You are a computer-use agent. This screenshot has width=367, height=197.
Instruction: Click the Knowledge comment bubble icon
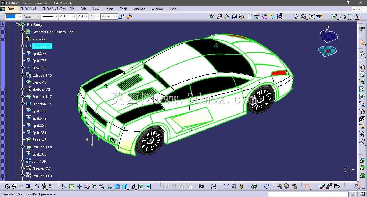point(15,187)
